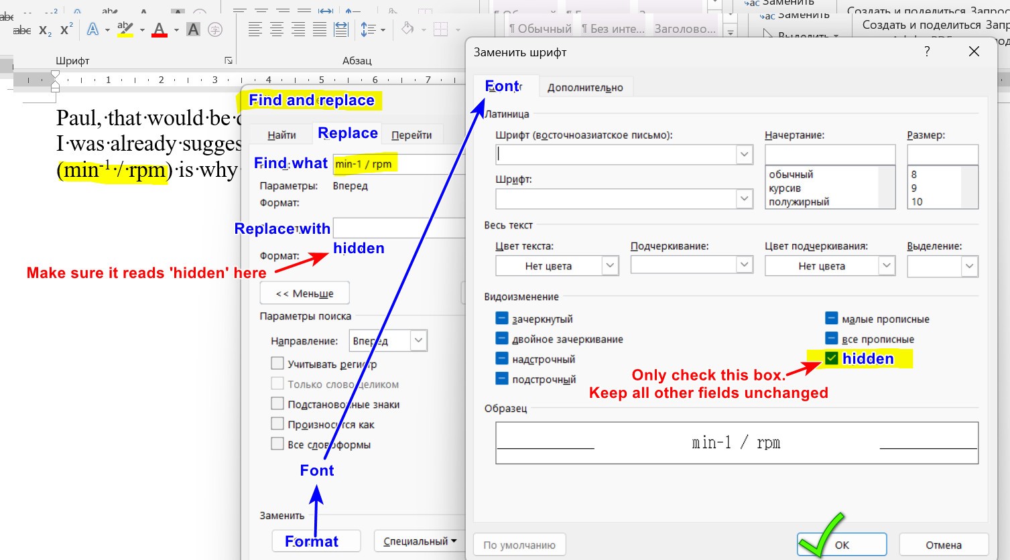The image size is (1010, 560).
Task: Open line spacing options icon
Action: [368, 29]
